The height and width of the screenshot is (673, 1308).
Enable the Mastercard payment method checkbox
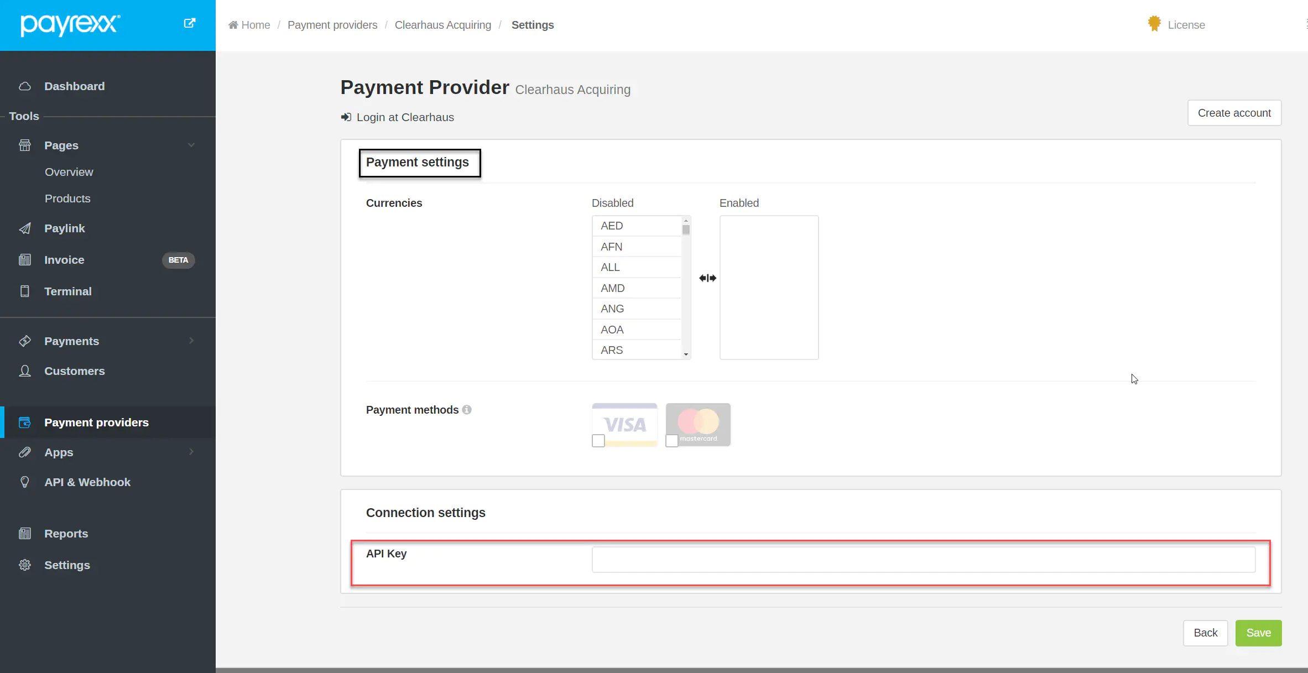pos(672,441)
